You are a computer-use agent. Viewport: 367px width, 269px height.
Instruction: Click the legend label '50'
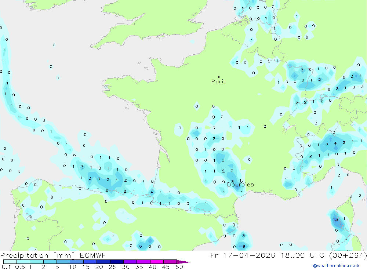(x=179, y=267)
